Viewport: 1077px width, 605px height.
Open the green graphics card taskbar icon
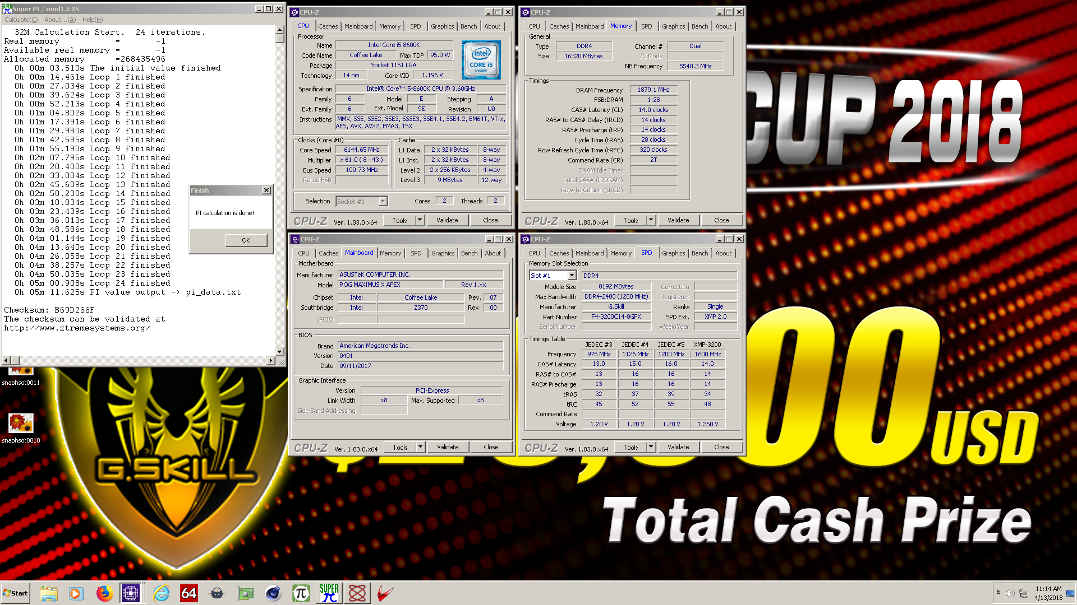245,593
